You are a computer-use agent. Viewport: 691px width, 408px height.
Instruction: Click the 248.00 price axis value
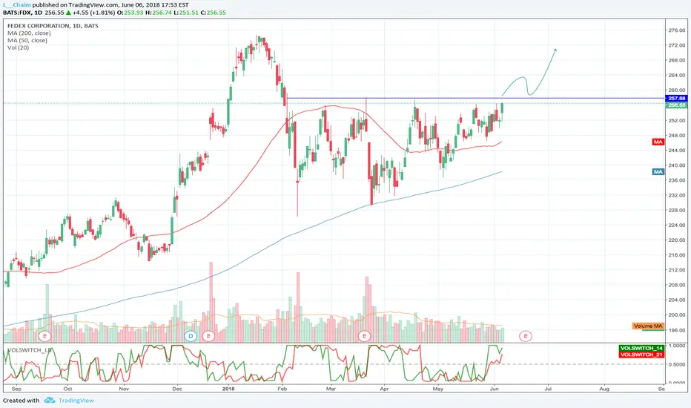676,136
